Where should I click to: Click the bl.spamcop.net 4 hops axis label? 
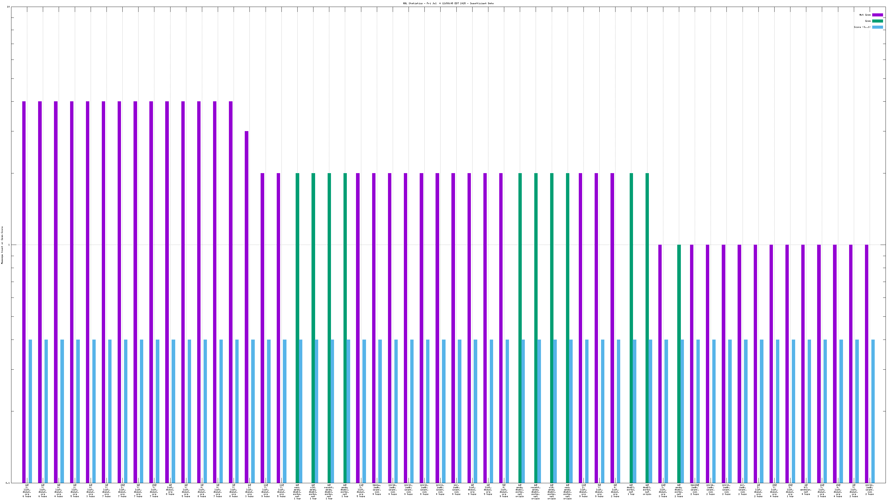tap(806, 490)
